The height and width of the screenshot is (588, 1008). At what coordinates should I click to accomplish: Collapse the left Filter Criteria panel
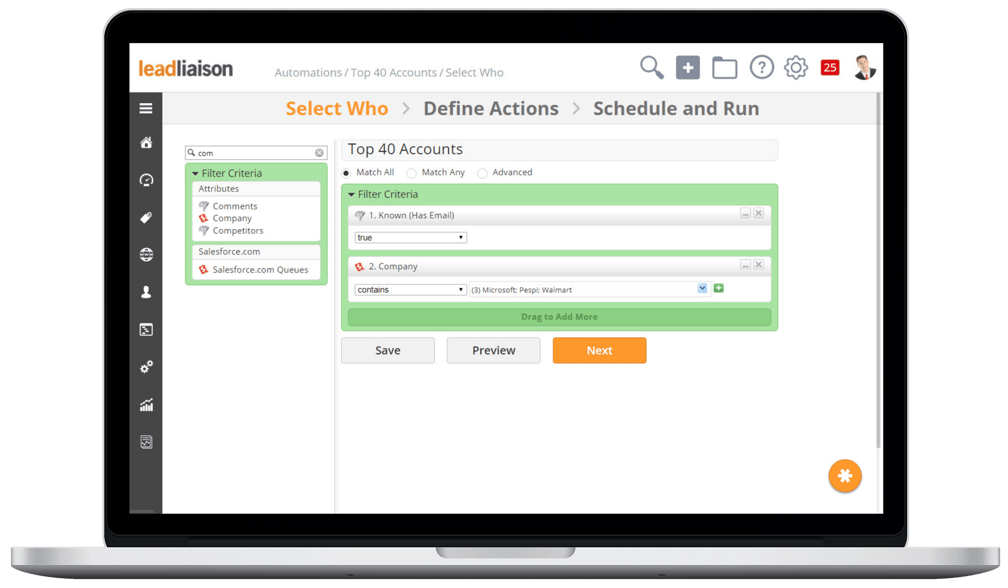click(x=195, y=173)
